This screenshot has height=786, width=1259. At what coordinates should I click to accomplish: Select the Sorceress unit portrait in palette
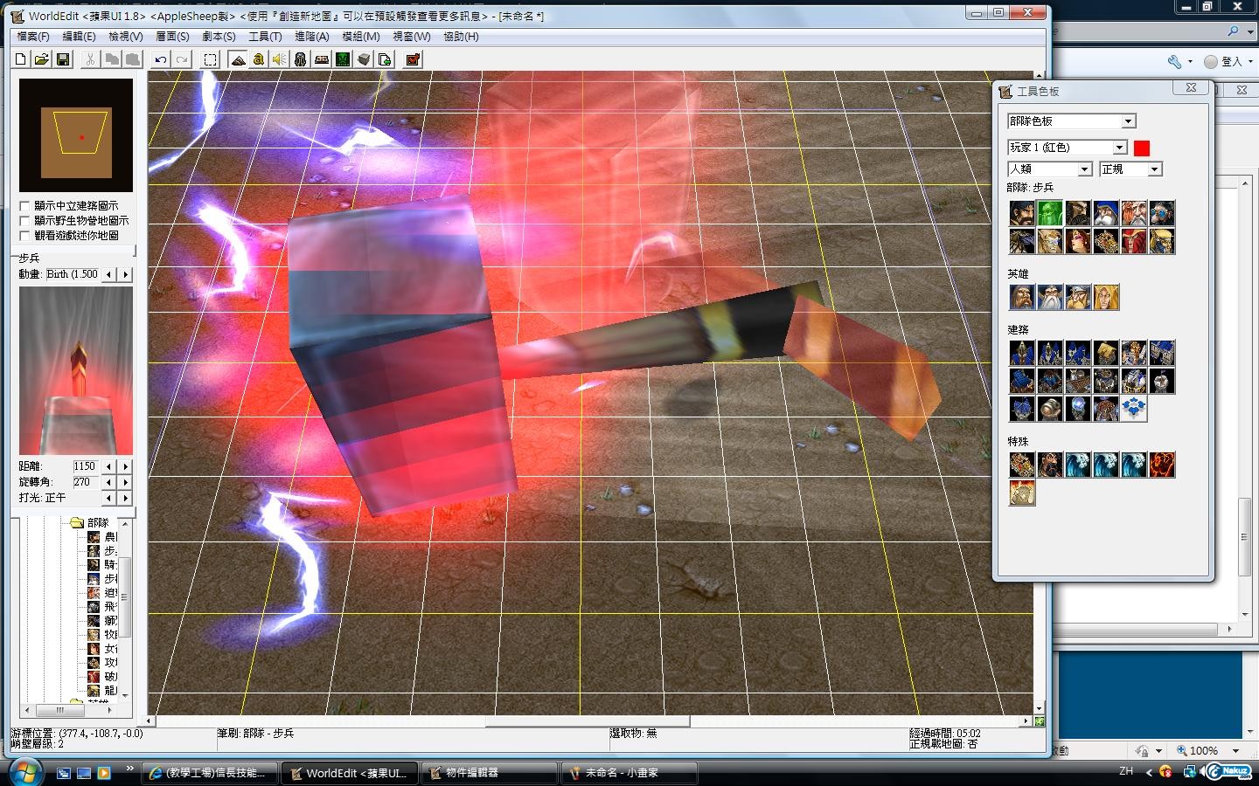(x=1078, y=241)
